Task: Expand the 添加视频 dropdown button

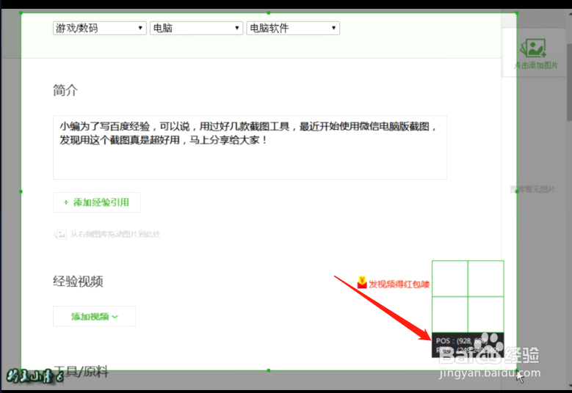Action: click(x=94, y=316)
